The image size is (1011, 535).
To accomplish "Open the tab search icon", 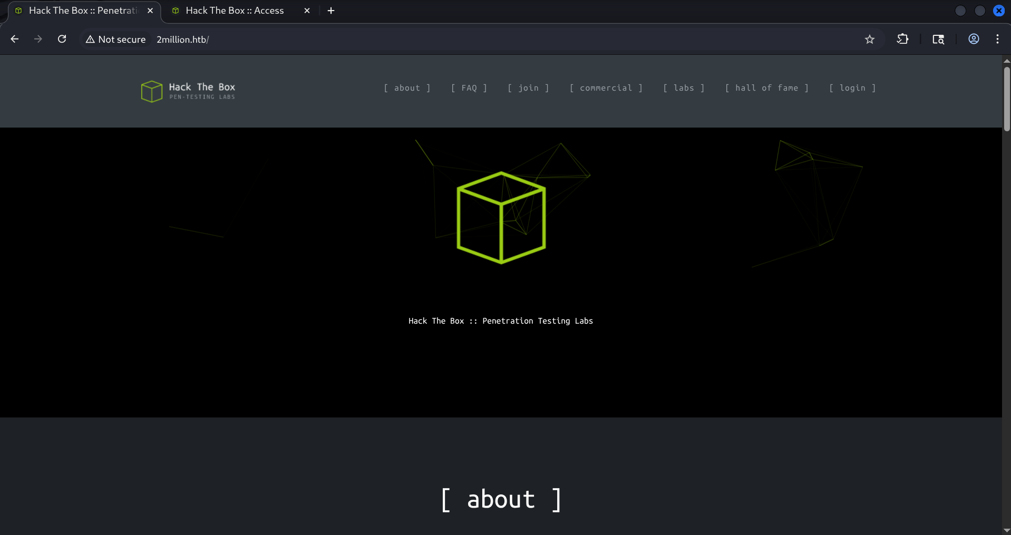I will [938, 39].
